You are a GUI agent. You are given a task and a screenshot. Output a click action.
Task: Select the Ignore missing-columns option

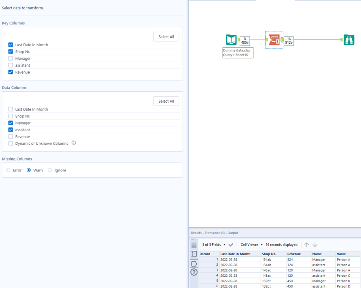pyautogui.click(x=50, y=170)
